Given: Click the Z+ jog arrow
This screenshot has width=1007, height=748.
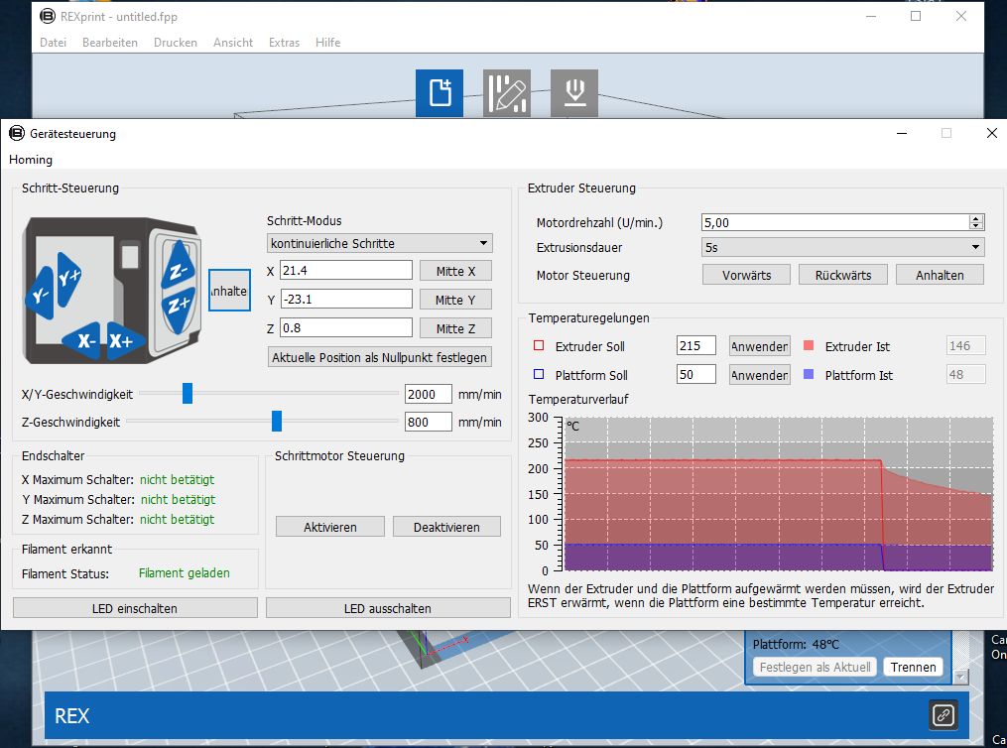Looking at the screenshot, I should pos(180,304).
